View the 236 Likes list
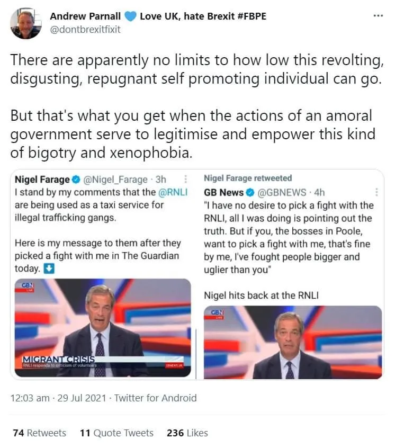Screen dimensions: 395x448 coord(187,433)
